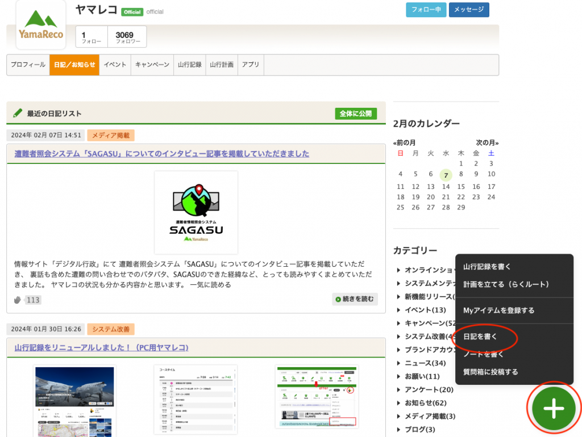This screenshot has width=582, height=437.
Task: Expand the ブログ(3) category arrow
Action: (x=398, y=430)
